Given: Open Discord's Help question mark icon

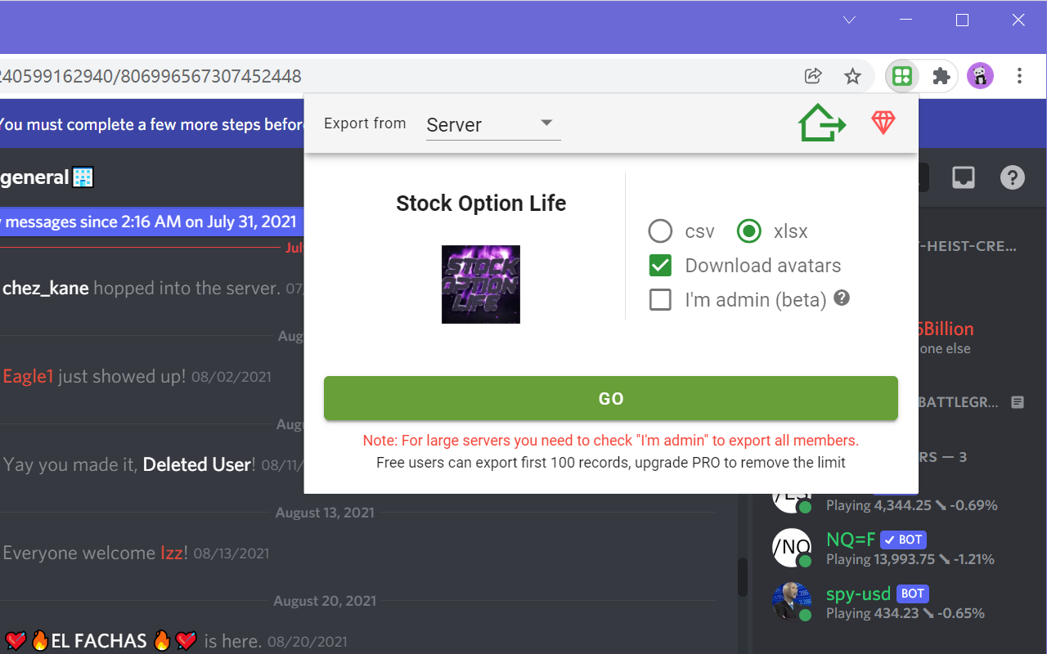Looking at the screenshot, I should click(1012, 177).
